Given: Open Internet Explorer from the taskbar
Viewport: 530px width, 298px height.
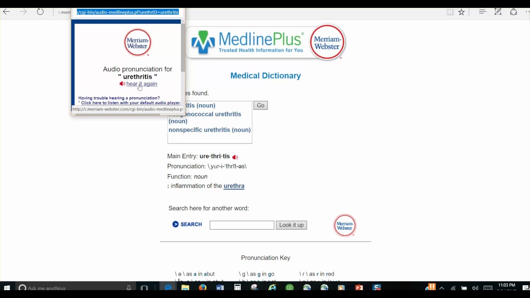Looking at the screenshot, I should 272,288.
